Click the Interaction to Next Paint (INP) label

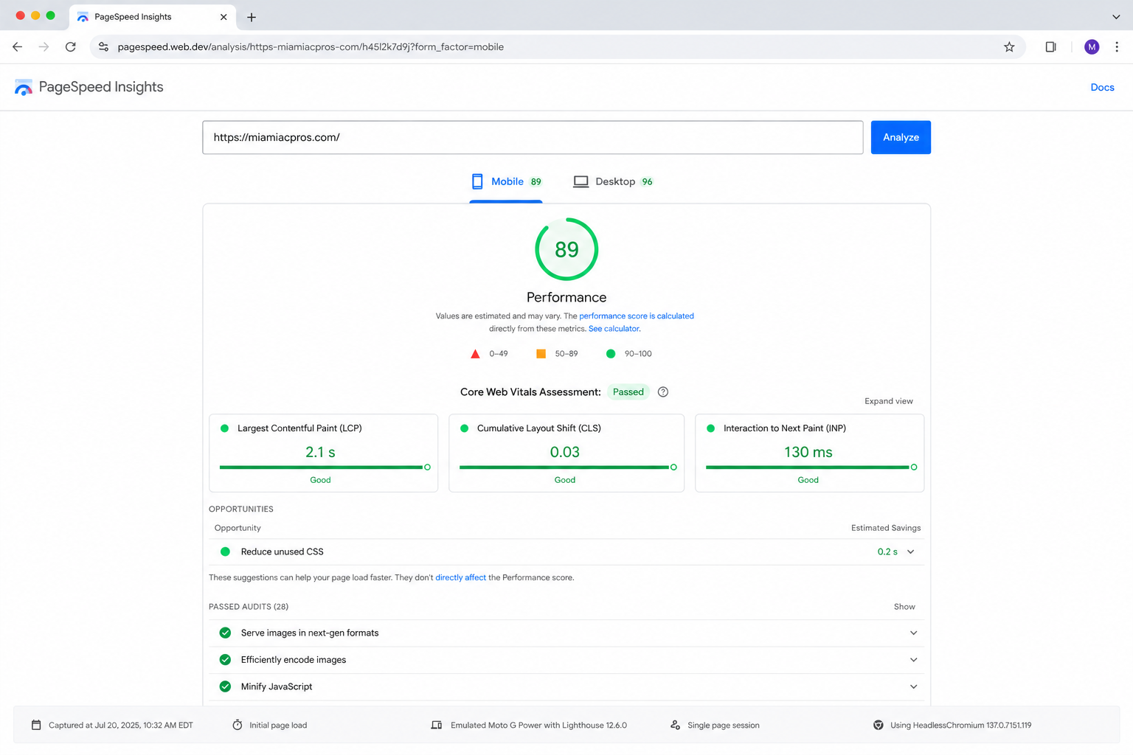(x=785, y=428)
